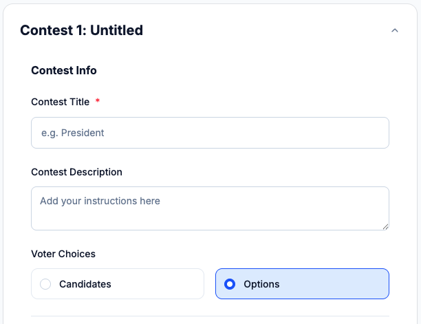The image size is (421, 324).
Task: Click inside the Contest Description textarea
Action: 210,215
